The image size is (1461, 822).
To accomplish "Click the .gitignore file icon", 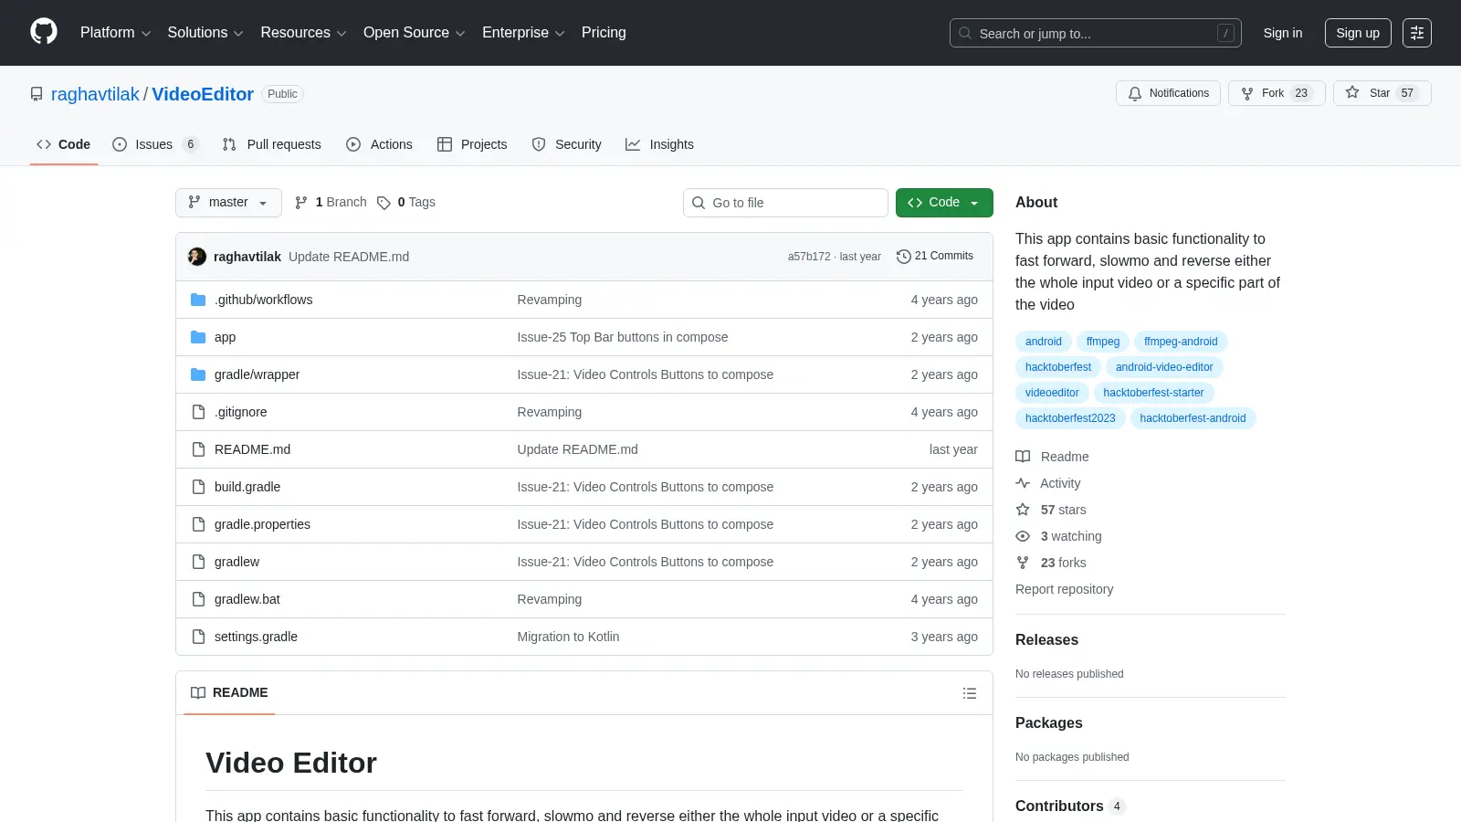I will [x=198, y=412].
